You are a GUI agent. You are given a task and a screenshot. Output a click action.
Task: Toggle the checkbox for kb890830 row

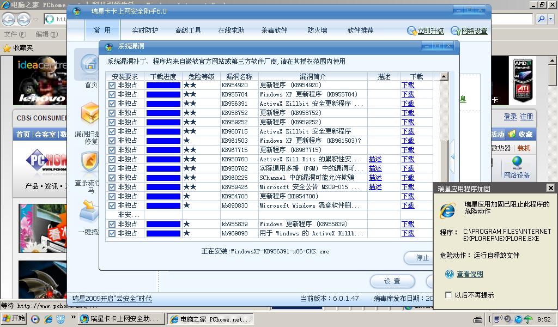point(112,205)
